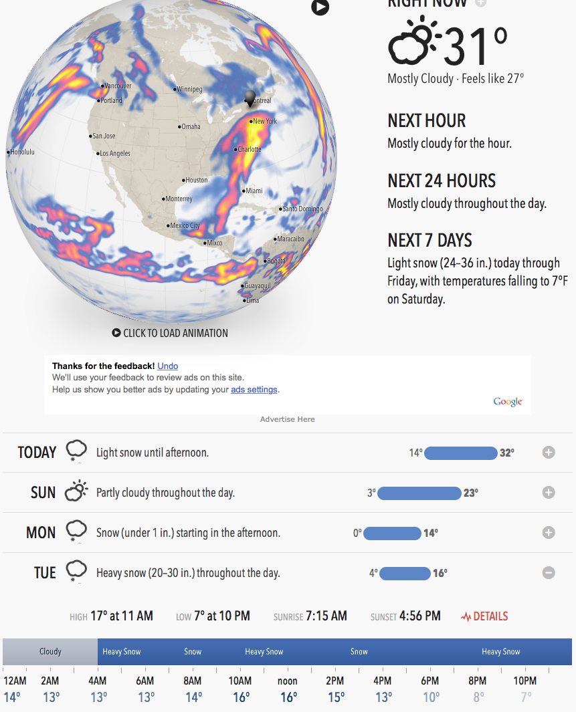Viewport: 576px width, 712px height.
Task: Click the TODAY temperature range bar
Action: pos(461,453)
